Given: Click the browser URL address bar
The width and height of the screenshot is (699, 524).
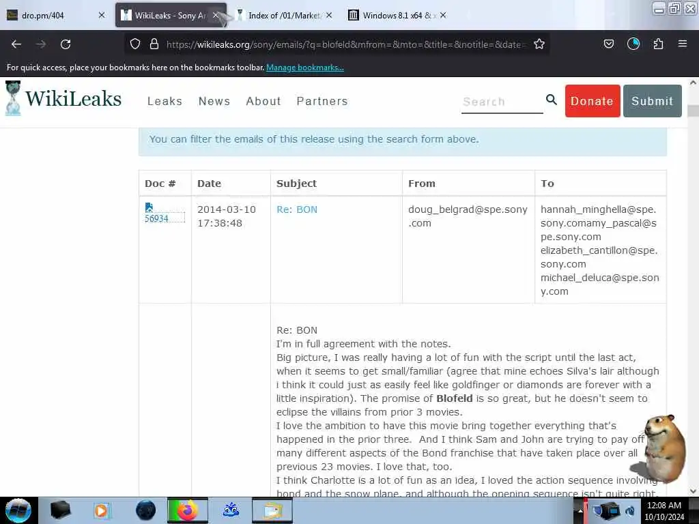Looking at the screenshot, I should tap(345, 44).
